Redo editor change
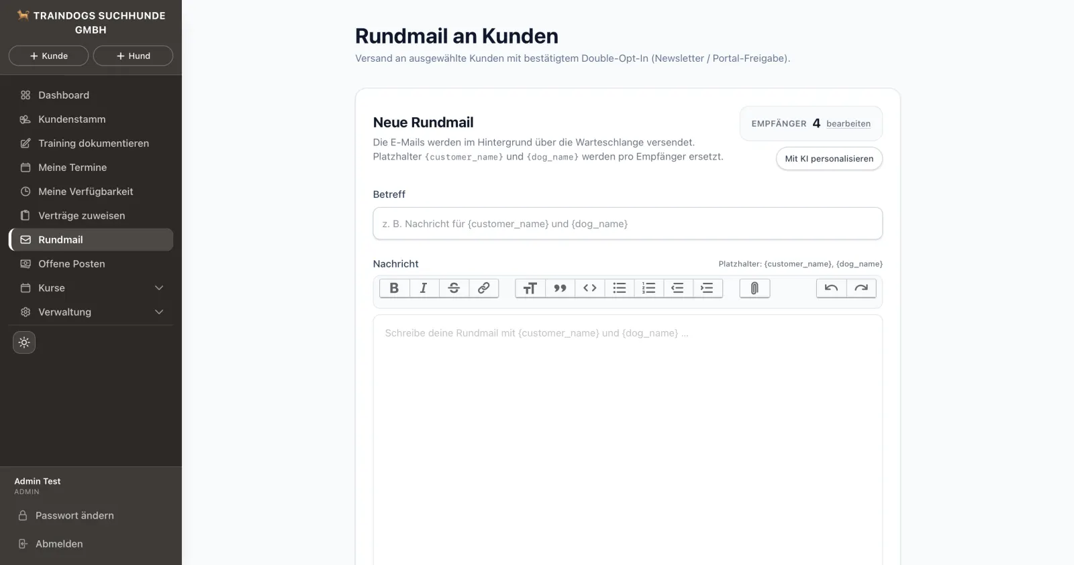The height and width of the screenshot is (565, 1074). click(x=861, y=288)
